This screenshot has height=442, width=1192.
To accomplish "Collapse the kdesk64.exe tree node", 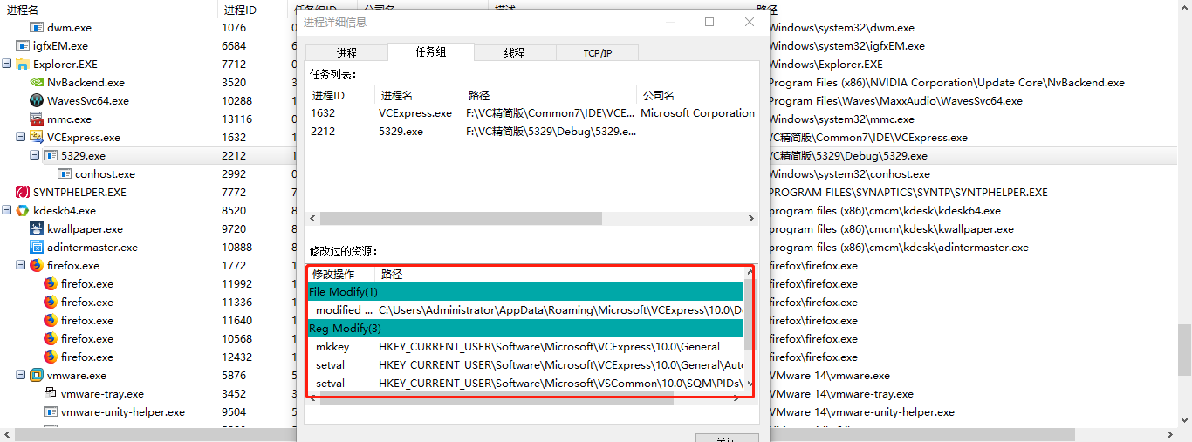I will [x=6, y=211].
